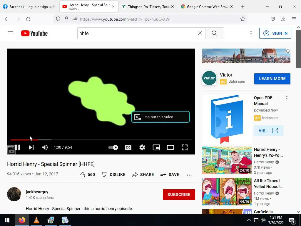Image resolution: width=301 pixels, height=226 pixels.
Task: Activate the miniplayer icon
Action: pos(156,147)
